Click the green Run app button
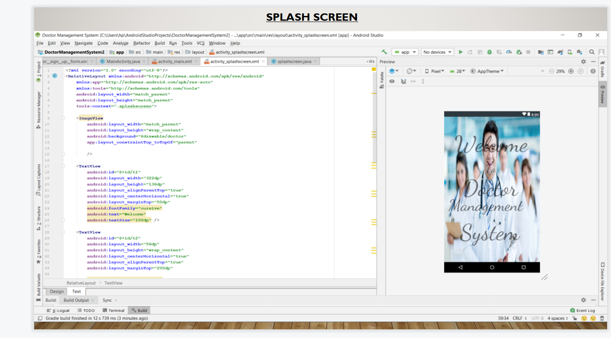This screenshot has width=611, height=338. pos(461,52)
